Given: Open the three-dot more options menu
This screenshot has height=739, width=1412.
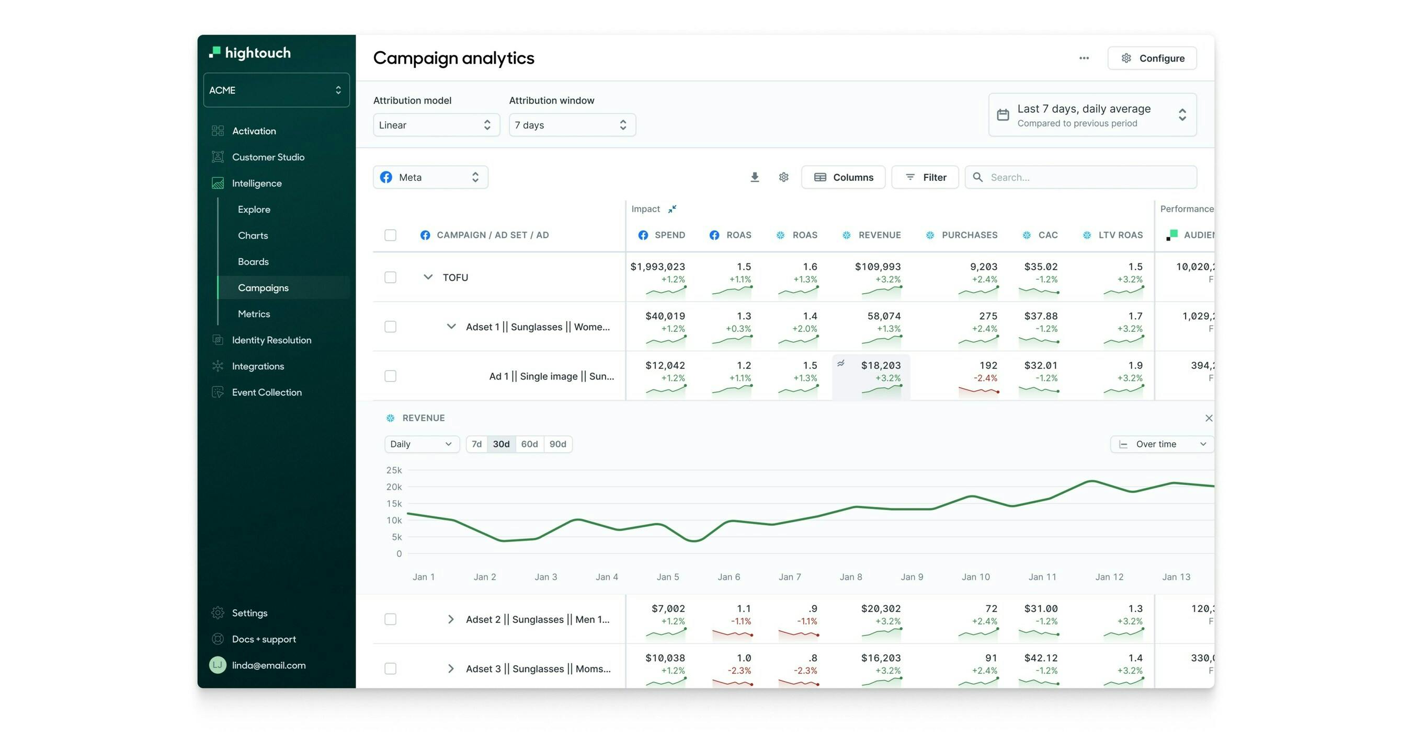Looking at the screenshot, I should coord(1084,58).
